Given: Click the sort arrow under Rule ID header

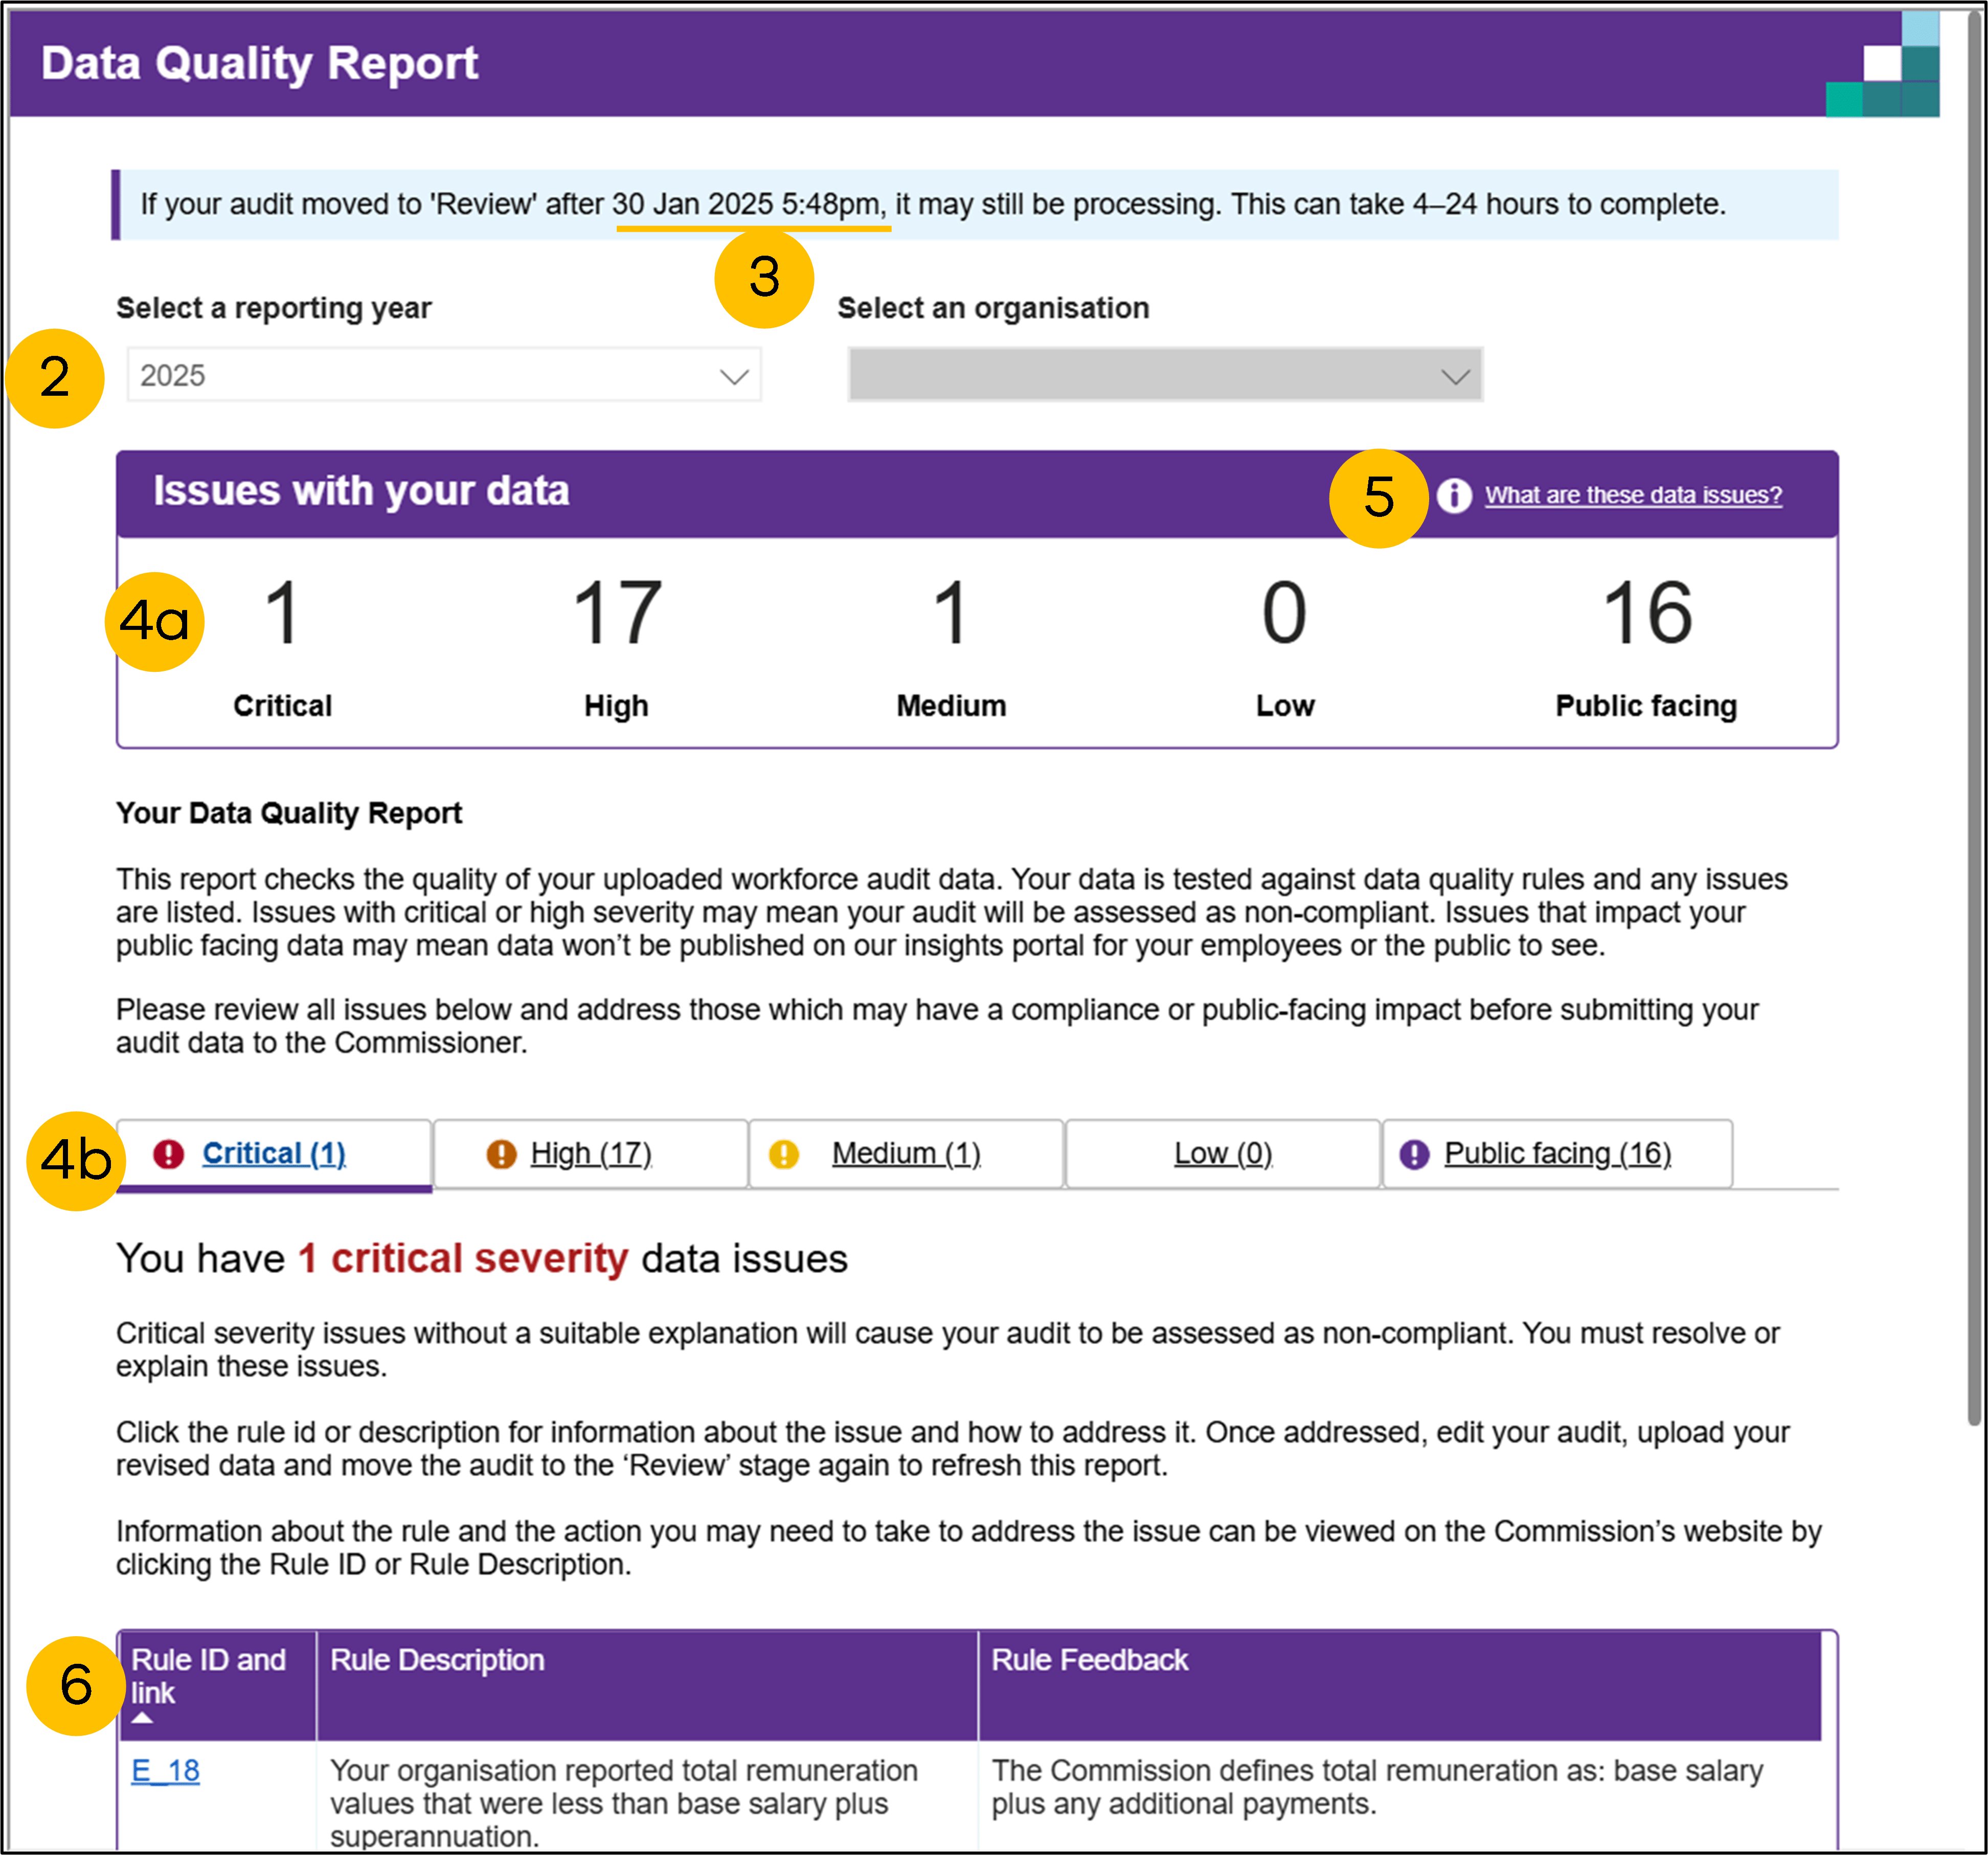Looking at the screenshot, I should (x=142, y=1718).
